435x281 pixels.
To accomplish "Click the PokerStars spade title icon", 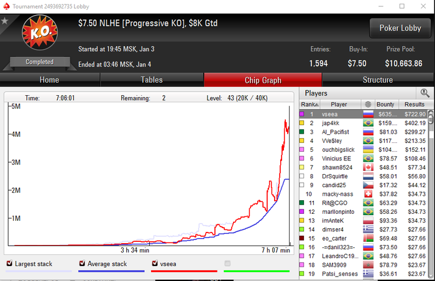I will click(x=6, y=6).
